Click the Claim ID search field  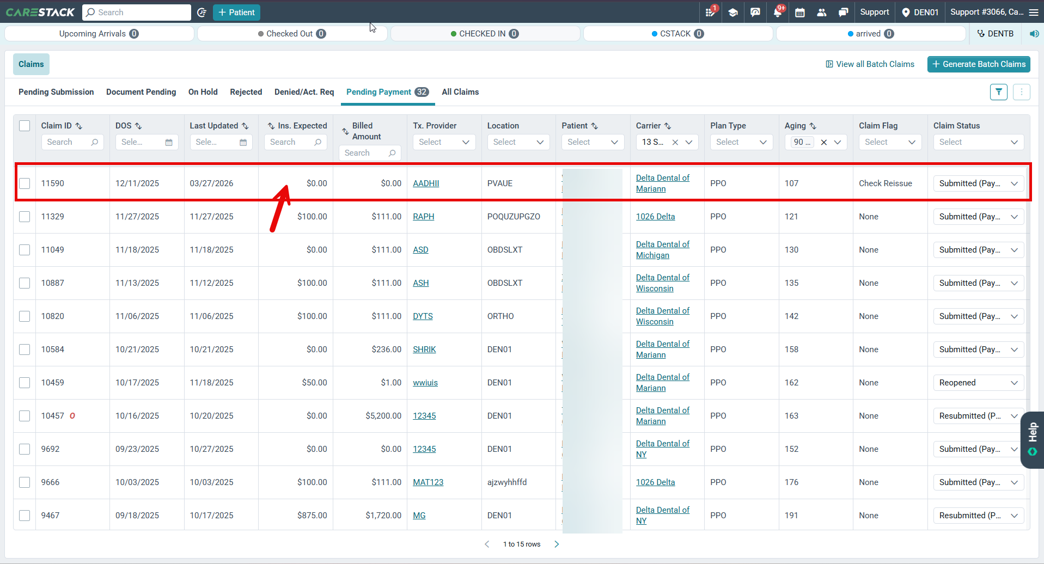(x=72, y=142)
